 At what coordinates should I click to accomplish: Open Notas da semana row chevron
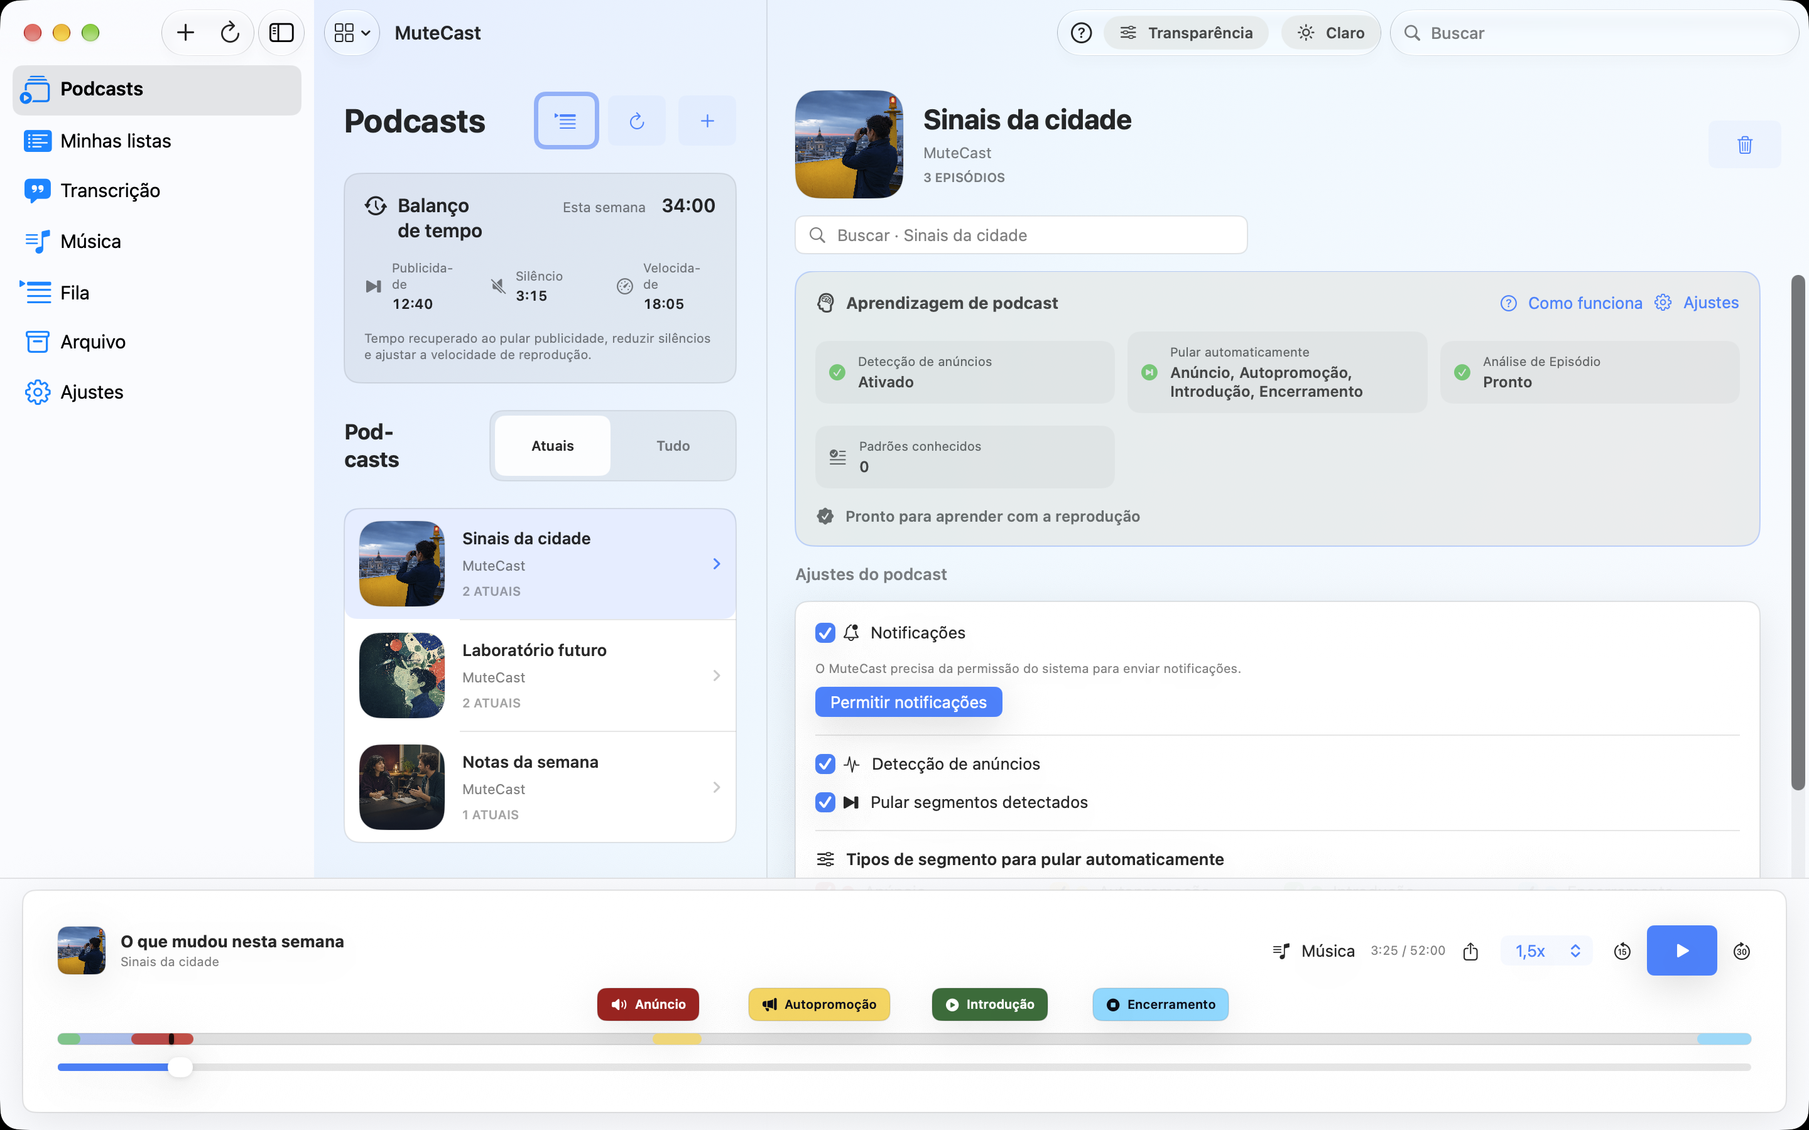click(716, 787)
